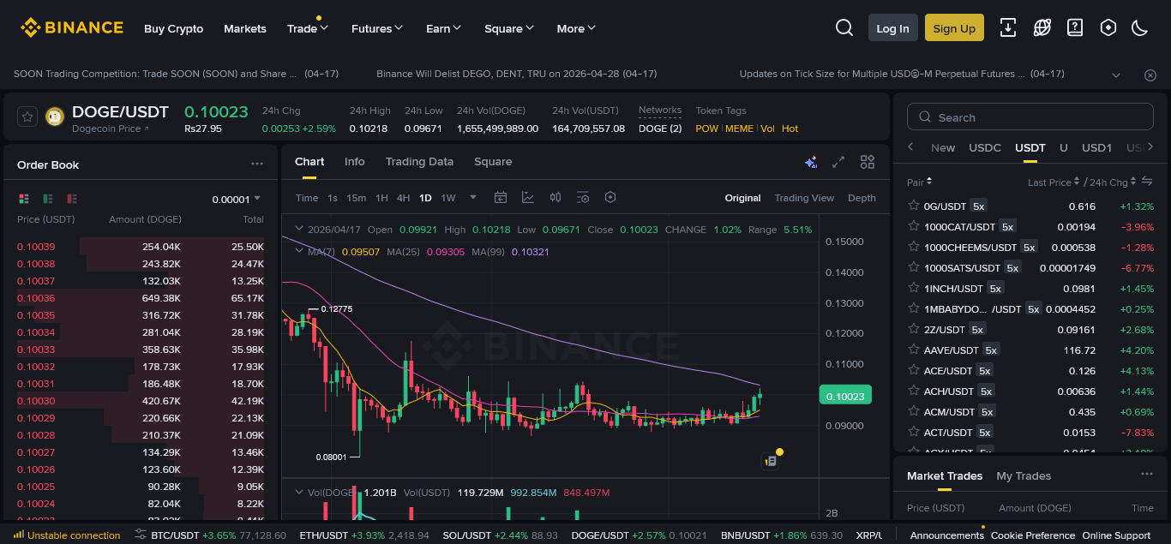Screen dimensions: 1171x544
Task: Select the 4H chart interval
Action: pyautogui.click(x=403, y=198)
